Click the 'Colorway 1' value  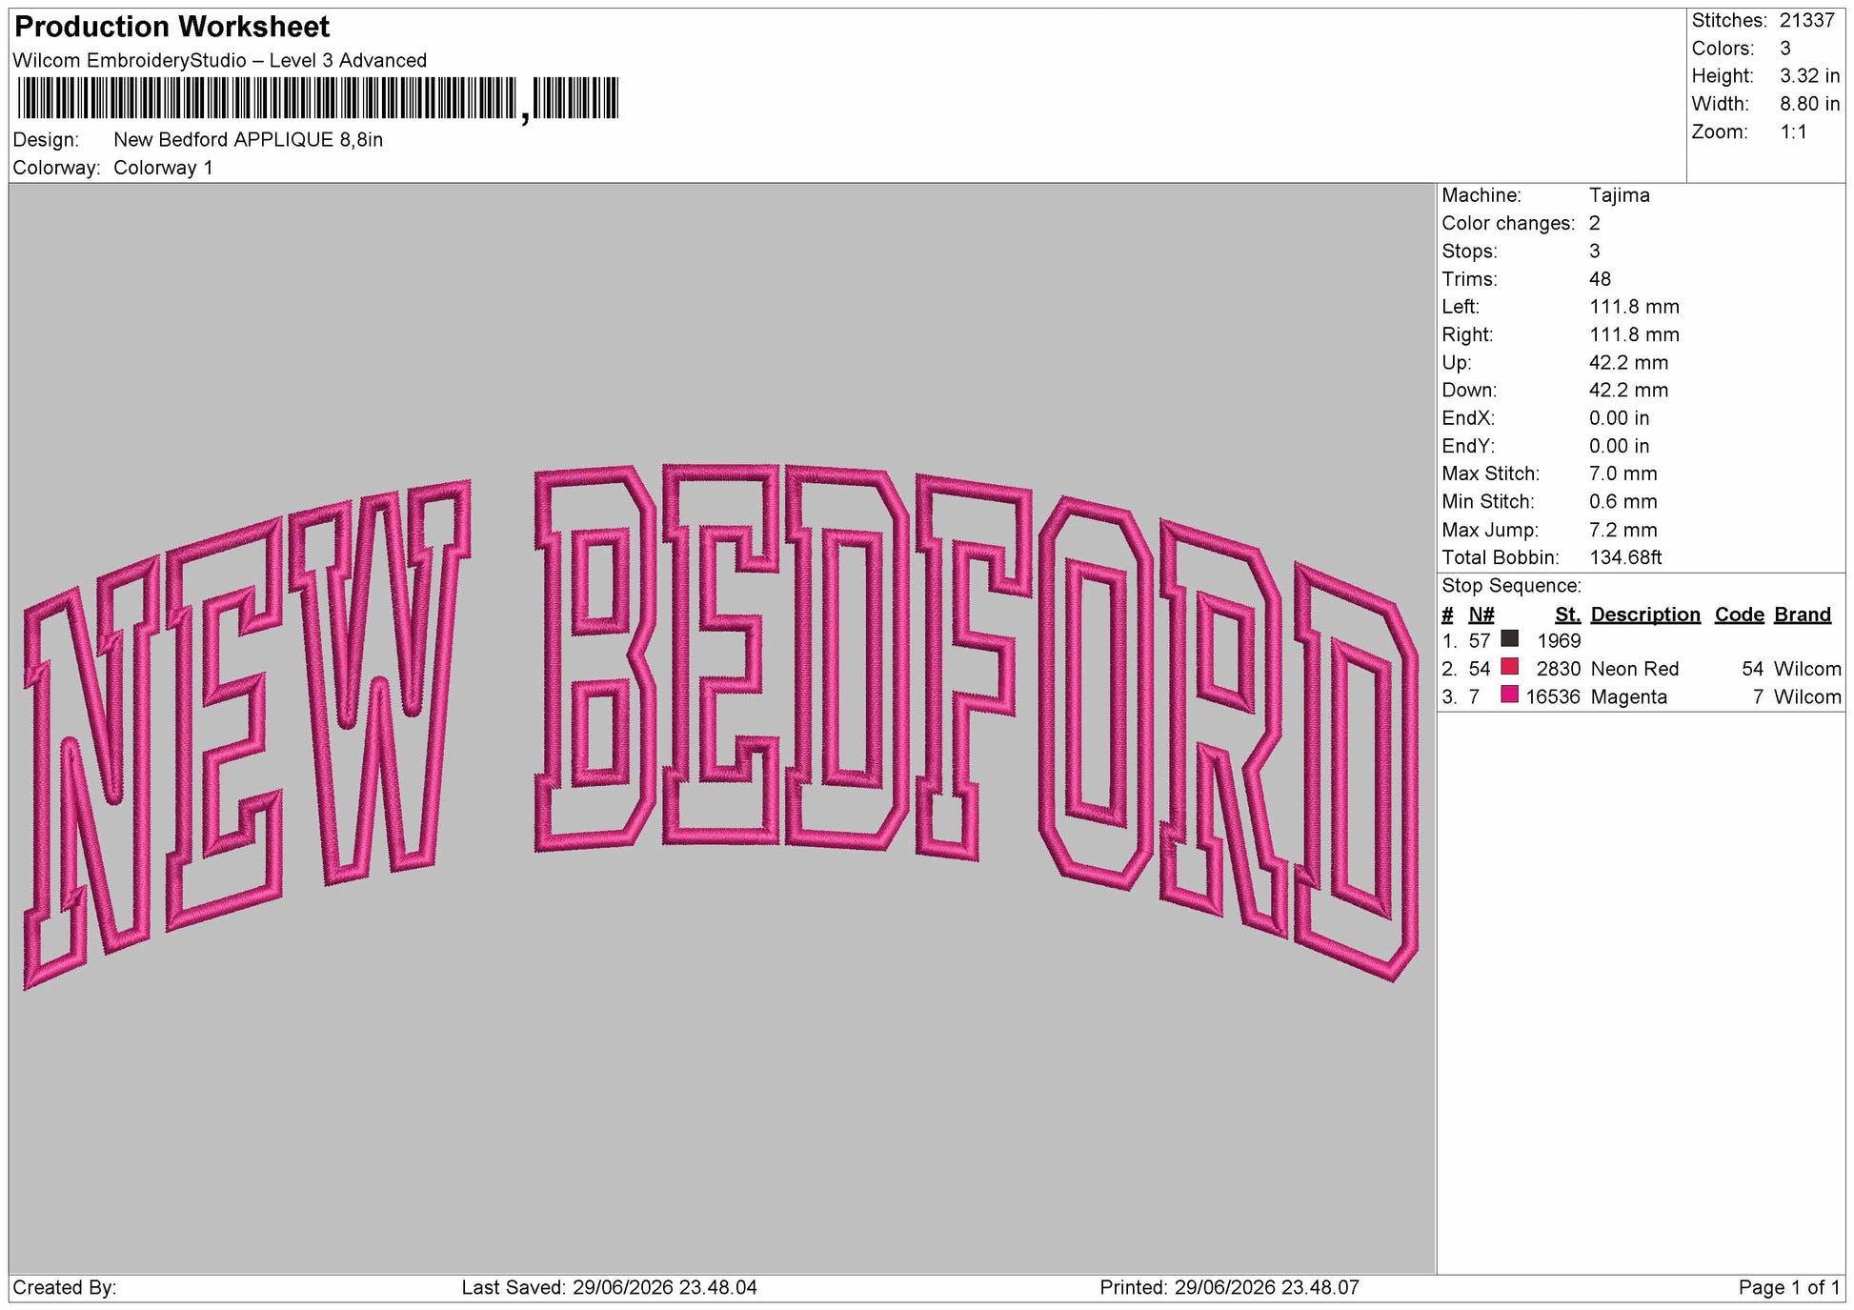[x=163, y=168]
